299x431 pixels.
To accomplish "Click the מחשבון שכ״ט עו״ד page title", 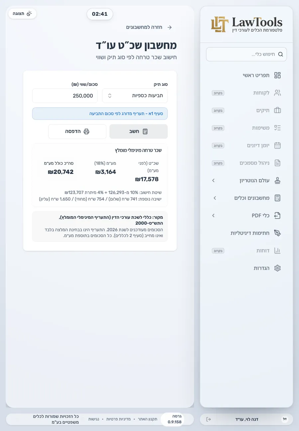I will pyautogui.click(x=136, y=45).
